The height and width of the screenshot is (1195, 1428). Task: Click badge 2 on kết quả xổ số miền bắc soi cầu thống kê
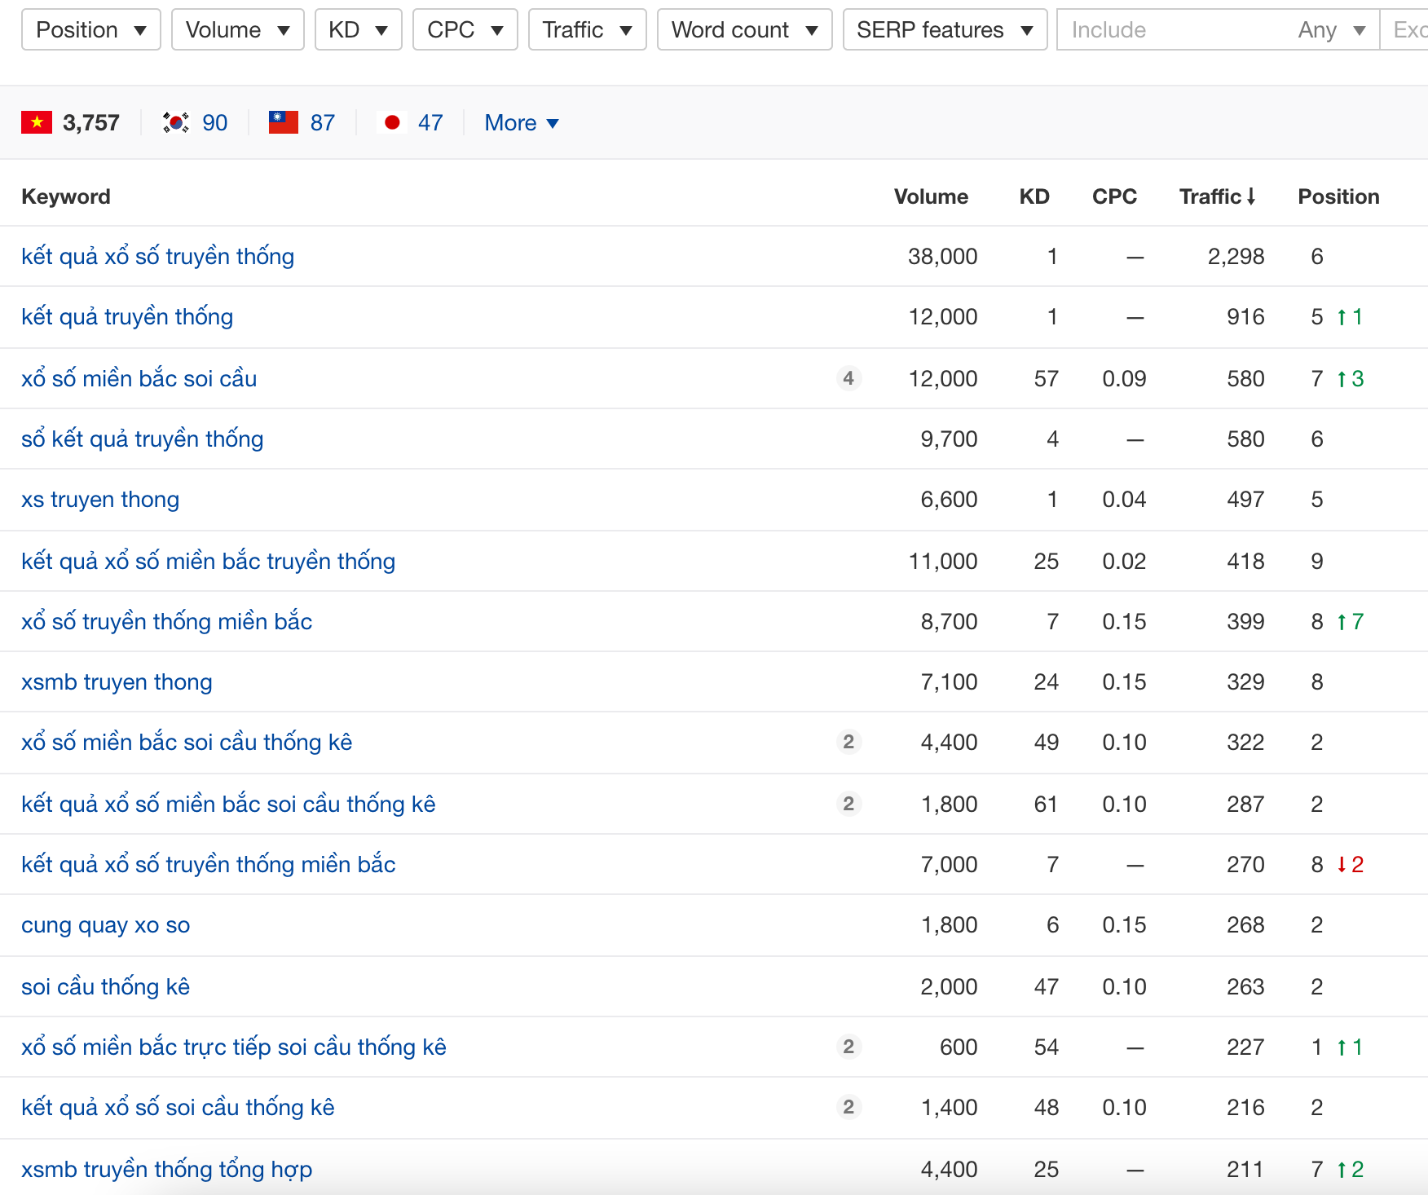click(x=848, y=804)
